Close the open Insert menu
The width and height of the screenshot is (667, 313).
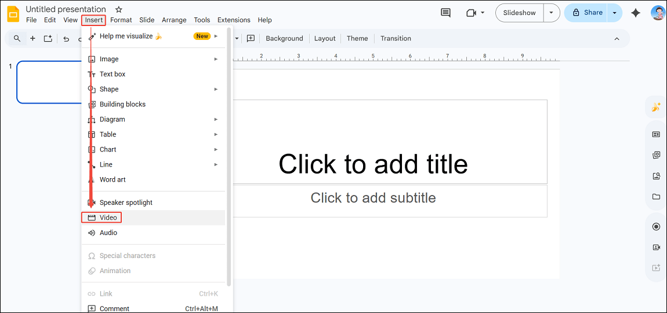click(x=93, y=20)
